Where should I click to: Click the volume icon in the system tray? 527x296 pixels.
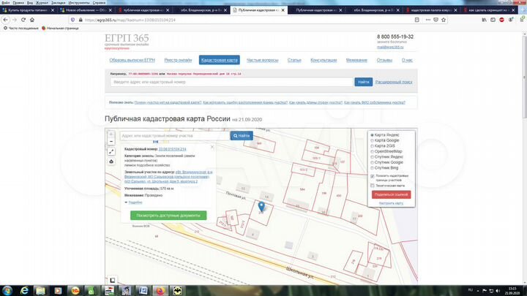tap(498, 291)
